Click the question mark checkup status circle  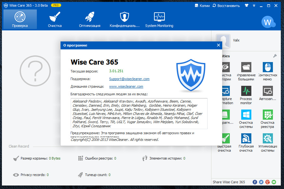[x=35, y=71]
